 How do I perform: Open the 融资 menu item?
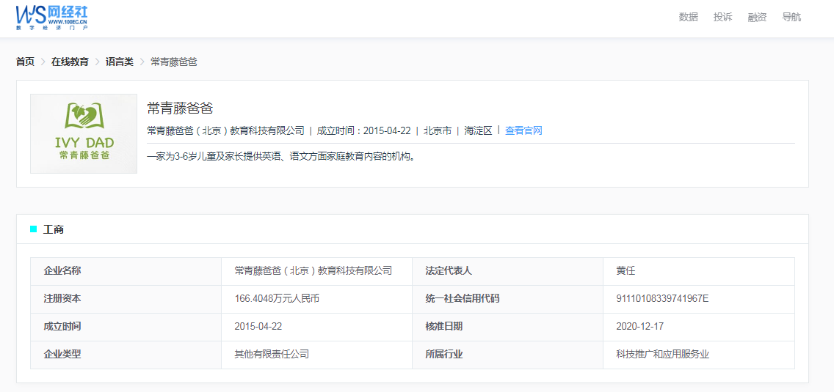(758, 17)
